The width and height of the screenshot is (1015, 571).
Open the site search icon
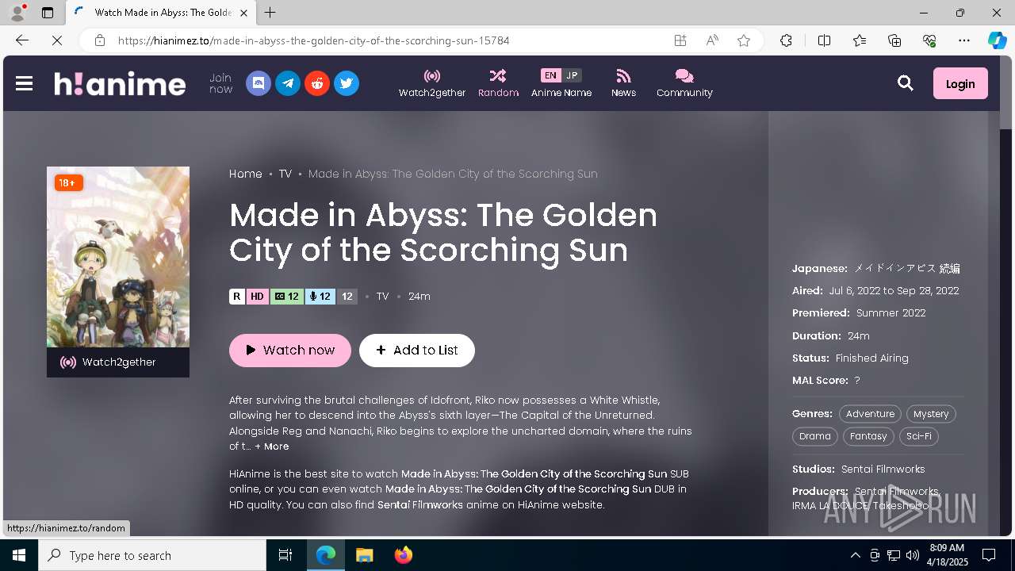click(906, 83)
